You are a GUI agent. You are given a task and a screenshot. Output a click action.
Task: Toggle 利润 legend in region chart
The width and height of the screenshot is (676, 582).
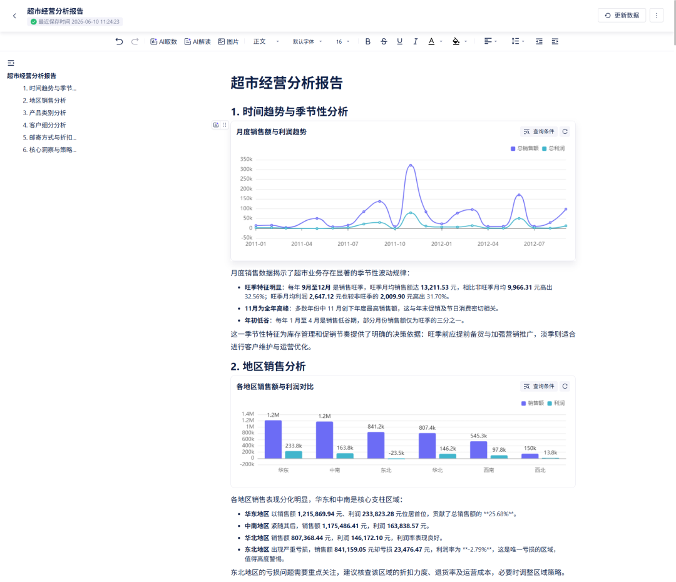click(556, 403)
